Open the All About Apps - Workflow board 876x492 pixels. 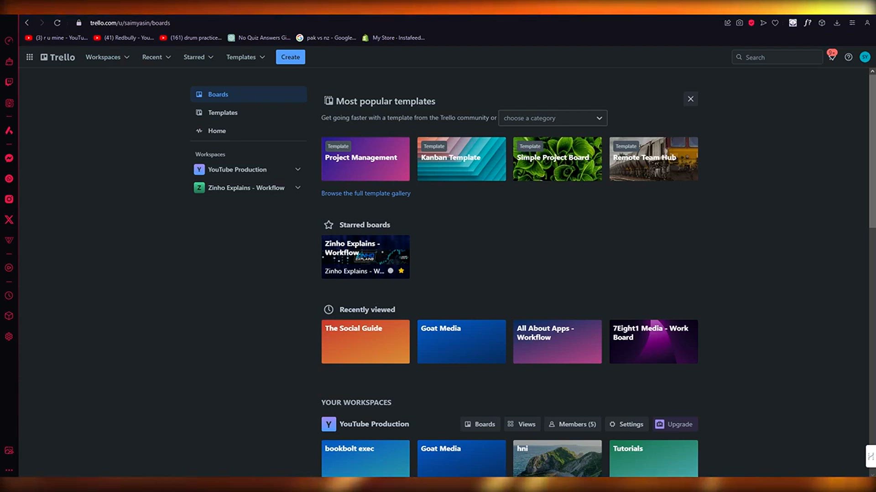(x=557, y=342)
